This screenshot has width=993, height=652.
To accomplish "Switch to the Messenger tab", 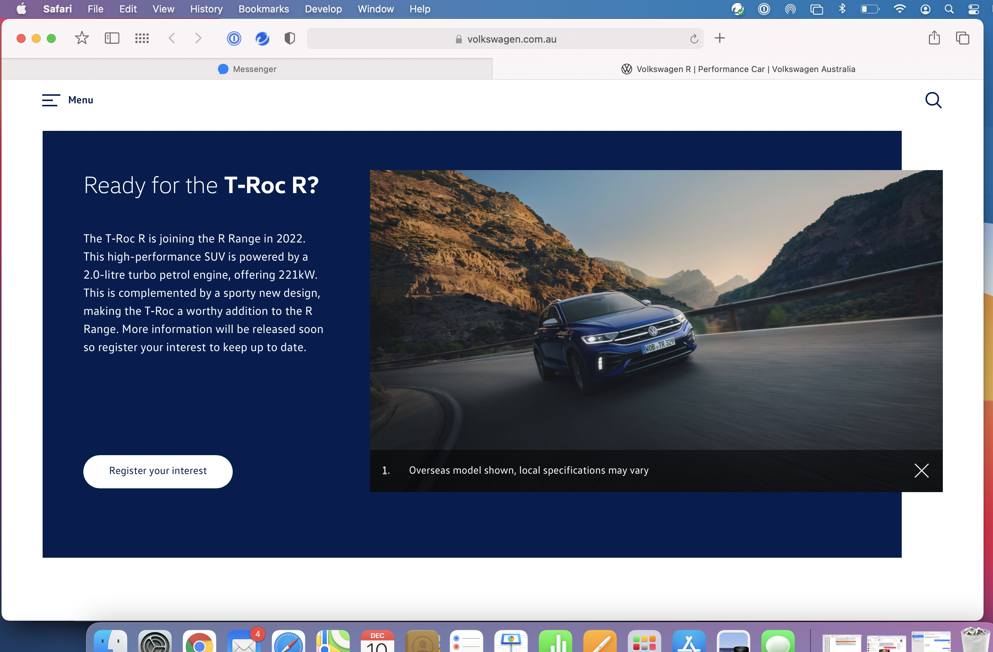I will pyautogui.click(x=247, y=69).
